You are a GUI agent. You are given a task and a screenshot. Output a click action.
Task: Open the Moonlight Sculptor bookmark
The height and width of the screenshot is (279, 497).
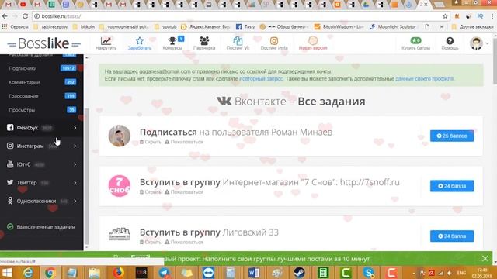(393, 27)
